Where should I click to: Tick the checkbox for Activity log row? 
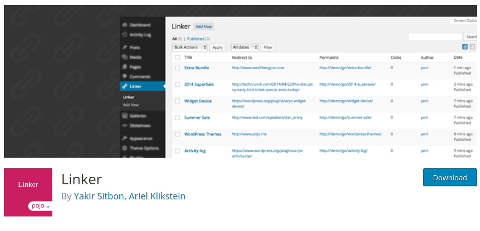pyautogui.click(x=178, y=151)
